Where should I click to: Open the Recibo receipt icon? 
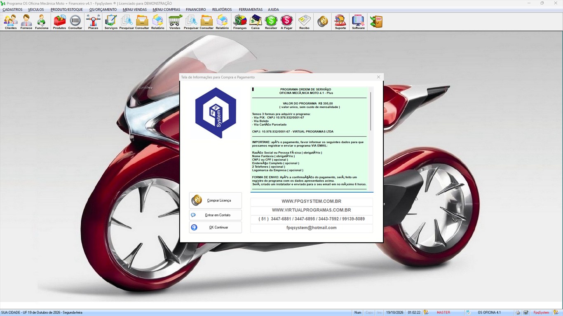[304, 22]
